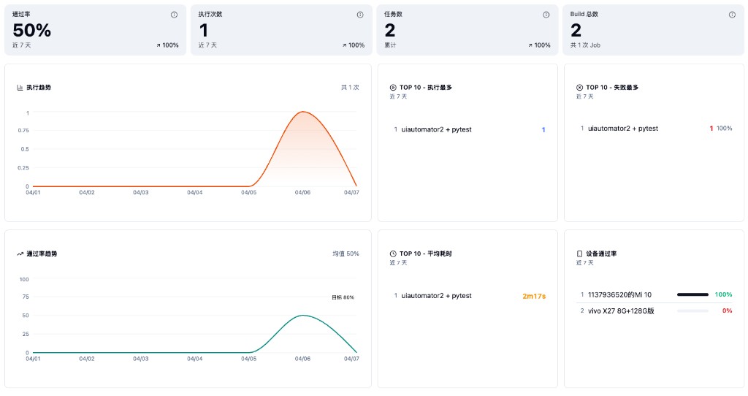Image resolution: width=748 pixels, height=396 pixels.
Task: Select uiautomator2 + pytest in 平均耗时 list
Action: 436,296
